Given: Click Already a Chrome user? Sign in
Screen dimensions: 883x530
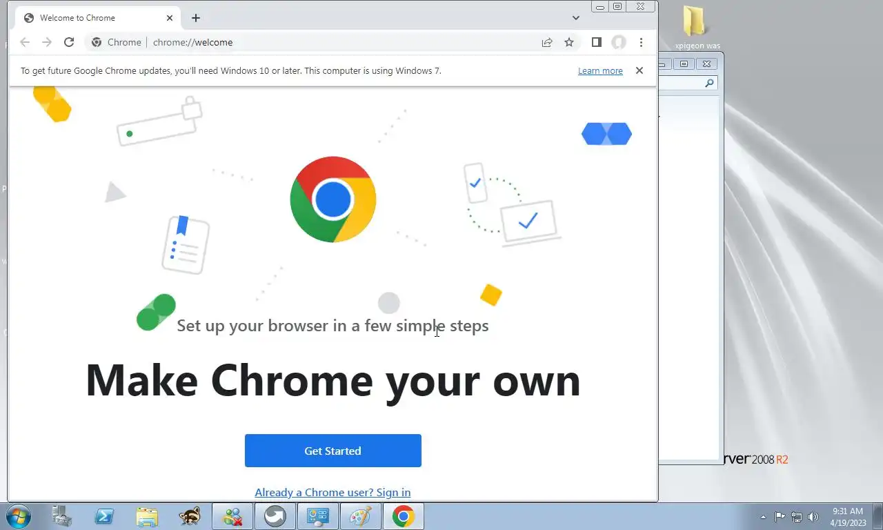Looking at the screenshot, I should point(333,492).
